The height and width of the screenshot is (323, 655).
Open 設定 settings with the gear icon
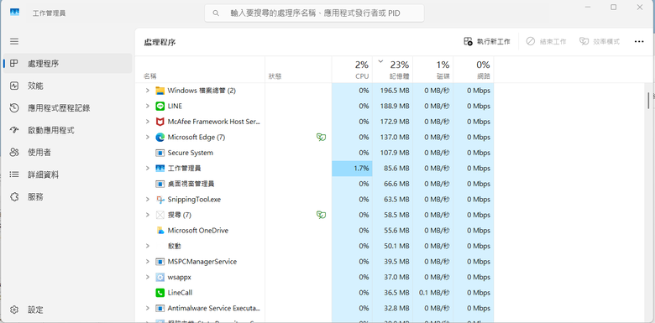(x=14, y=310)
